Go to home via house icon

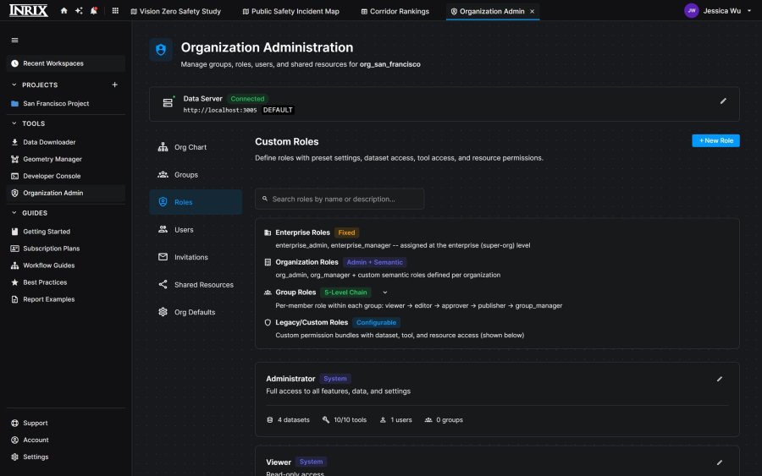point(63,11)
